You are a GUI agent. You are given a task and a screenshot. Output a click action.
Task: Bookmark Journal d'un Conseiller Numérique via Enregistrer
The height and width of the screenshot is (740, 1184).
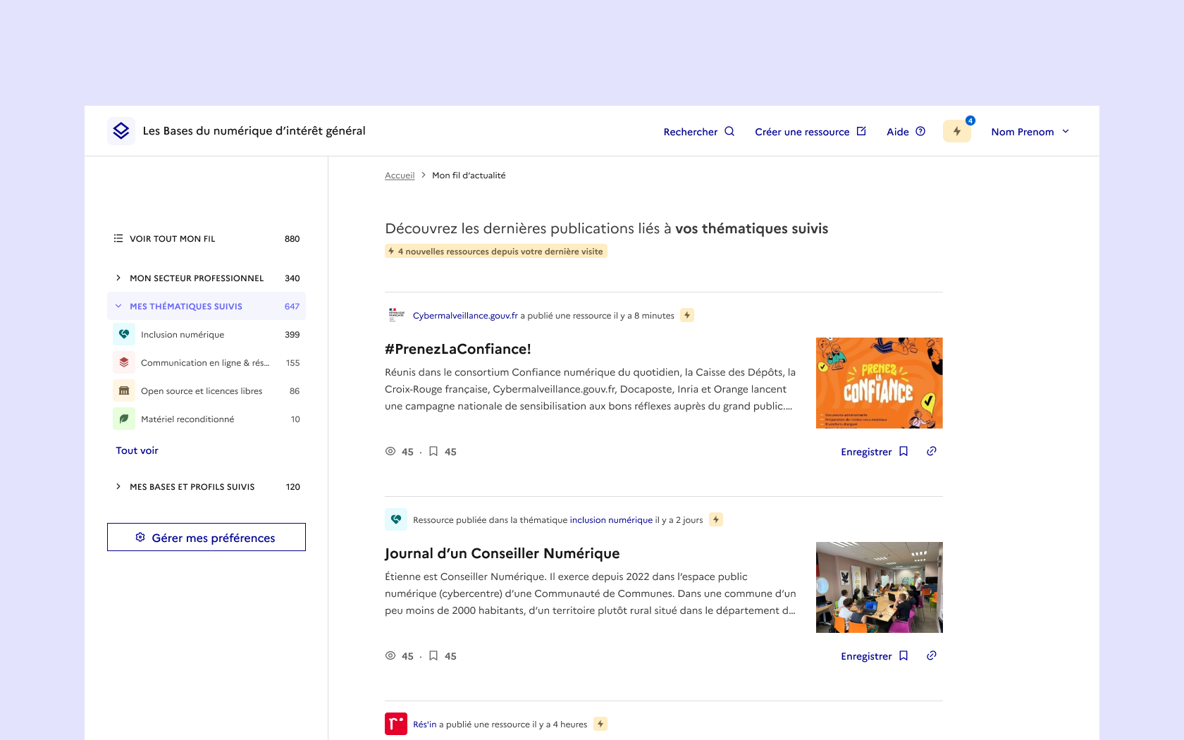coord(874,656)
